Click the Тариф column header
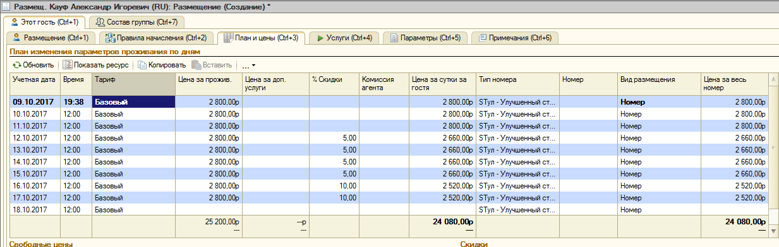779x247 pixels. click(x=133, y=84)
